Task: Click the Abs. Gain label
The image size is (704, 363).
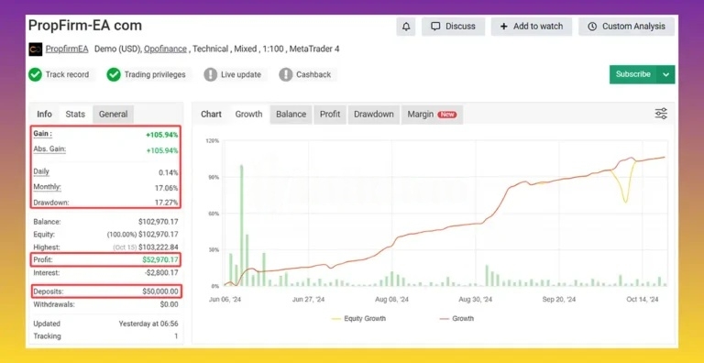Action: tap(49, 149)
